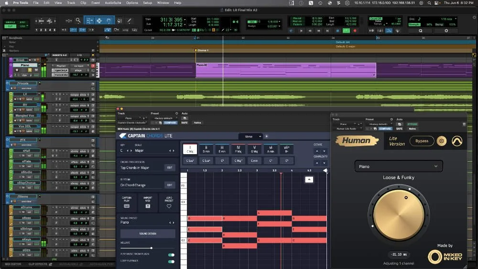This screenshot has width=478, height=269.
Task: Solo the Piano track
Action: point(30,70)
